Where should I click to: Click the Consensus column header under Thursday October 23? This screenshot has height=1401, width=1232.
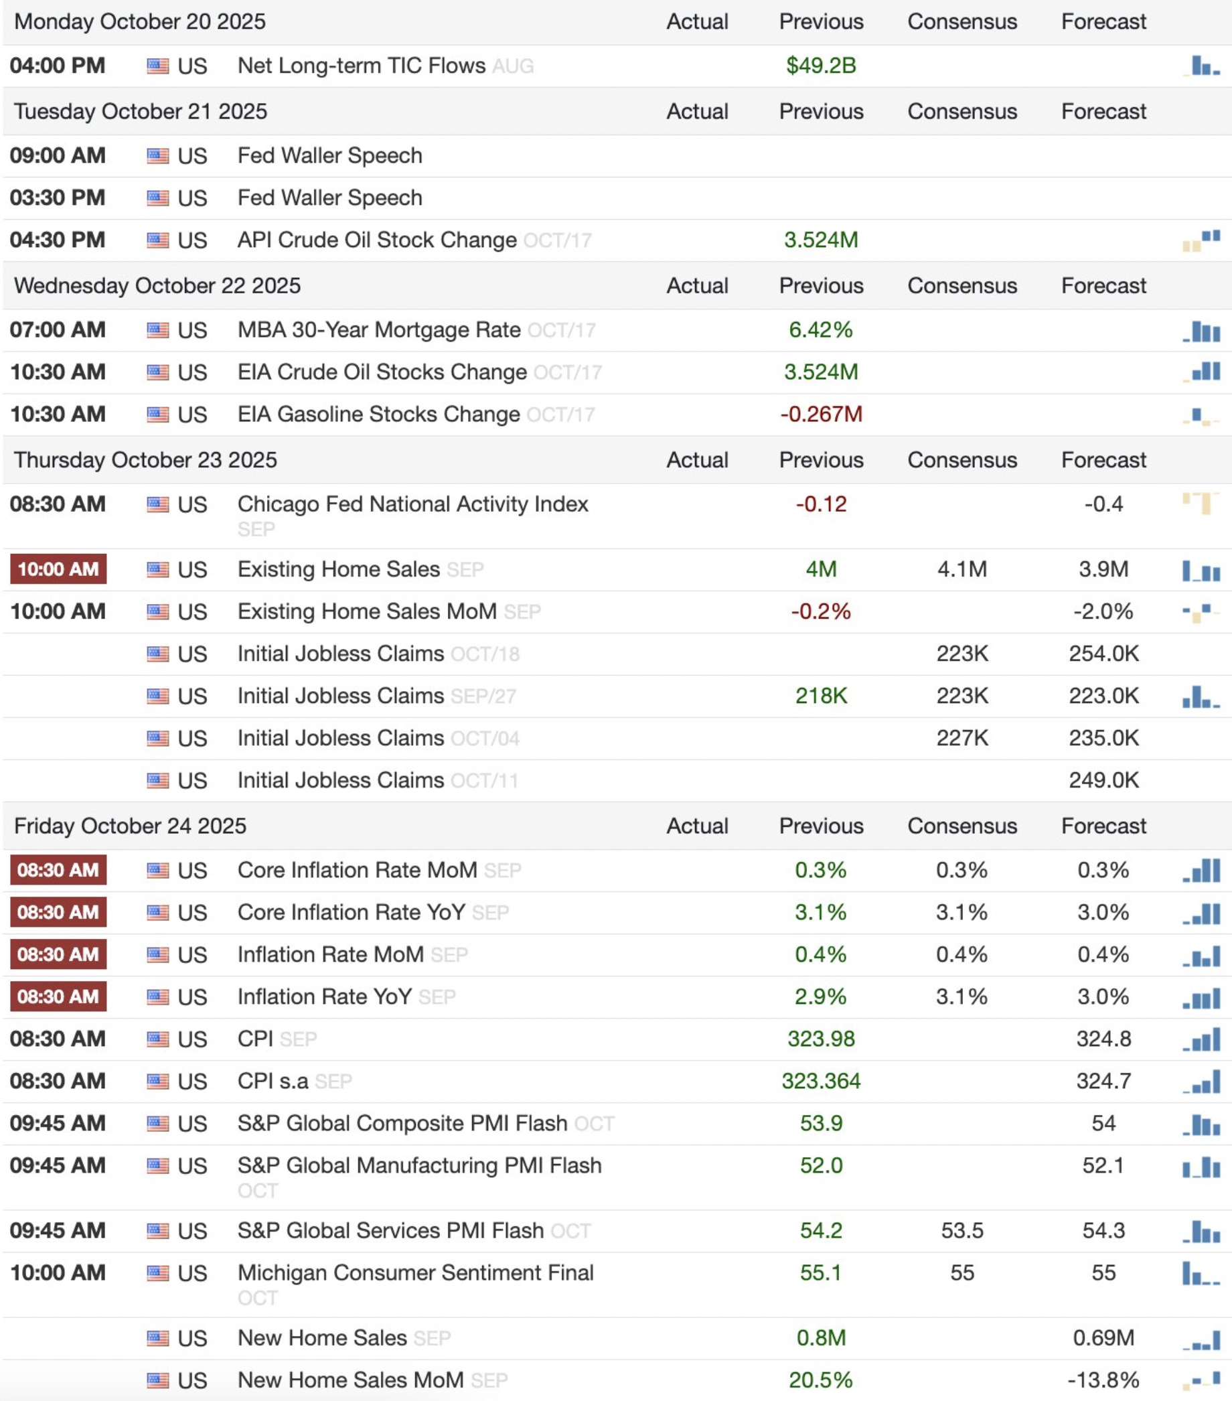(x=961, y=460)
